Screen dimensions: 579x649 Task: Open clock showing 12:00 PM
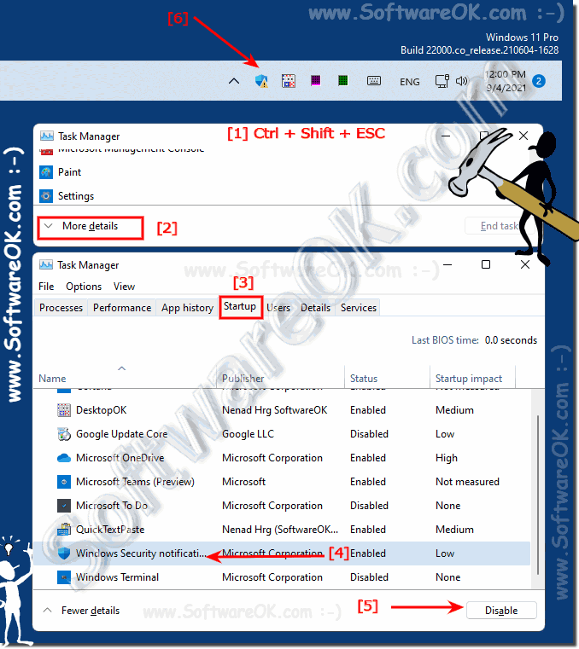click(x=506, y=81)
